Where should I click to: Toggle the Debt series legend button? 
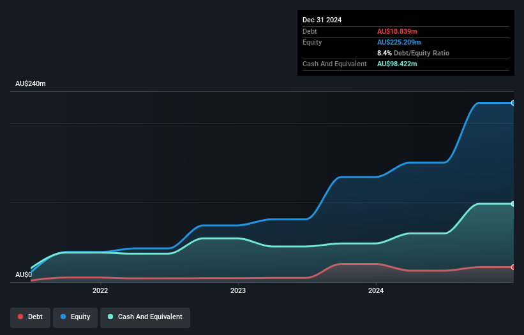tap(30, 317)
